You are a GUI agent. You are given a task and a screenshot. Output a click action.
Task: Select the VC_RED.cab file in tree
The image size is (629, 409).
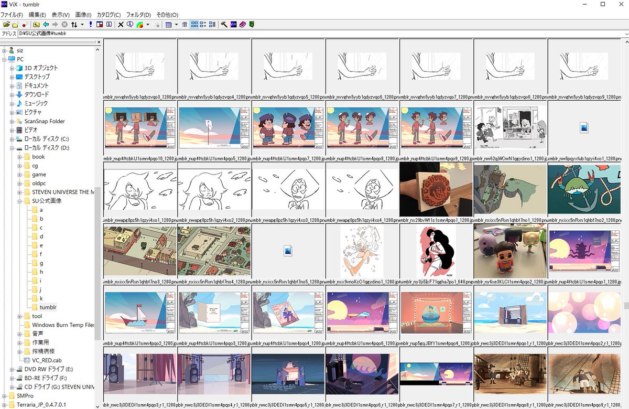click(x=47, y=360)
